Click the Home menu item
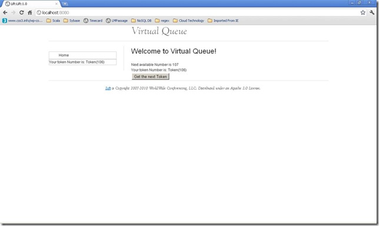Image resolution: width=379 pixels, height=226 pixels. click(x=64, y=55)
